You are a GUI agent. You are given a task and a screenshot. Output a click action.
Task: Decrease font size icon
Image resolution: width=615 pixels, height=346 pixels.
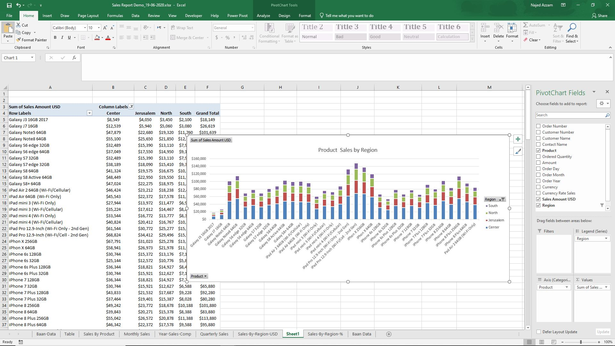(112, 28)
